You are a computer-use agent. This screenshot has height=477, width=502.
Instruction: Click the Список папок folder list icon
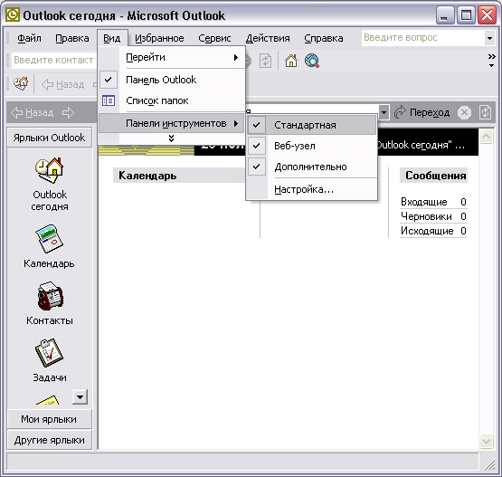tap(109, 100)
